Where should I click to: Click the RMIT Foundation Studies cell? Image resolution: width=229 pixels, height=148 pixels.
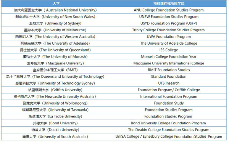click(x=169, y=70)
